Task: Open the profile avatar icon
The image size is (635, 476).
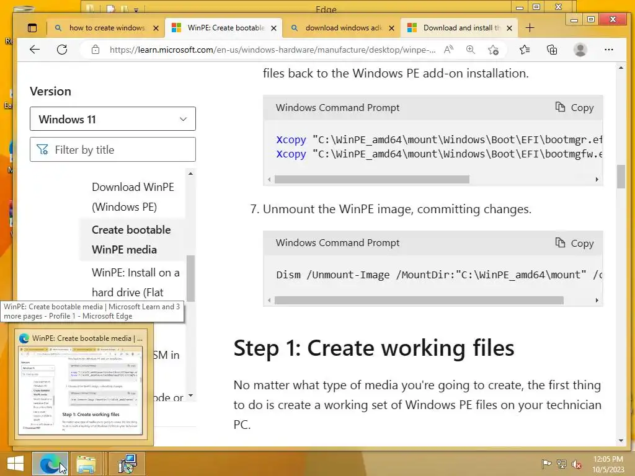Action: [580, 50]
